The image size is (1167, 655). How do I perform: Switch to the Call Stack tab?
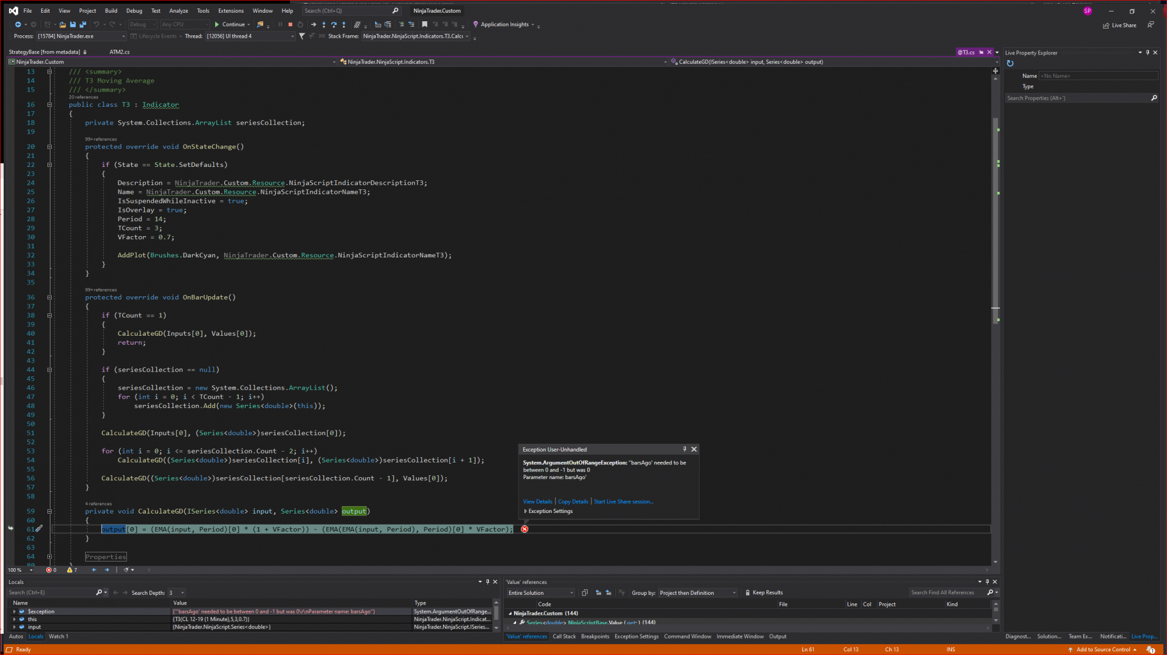564,637
